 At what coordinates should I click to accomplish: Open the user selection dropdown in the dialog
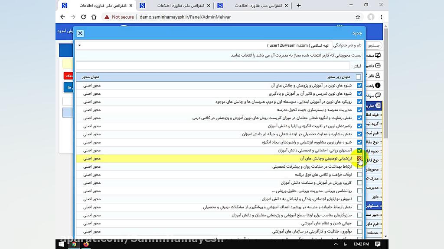(79, 45)
